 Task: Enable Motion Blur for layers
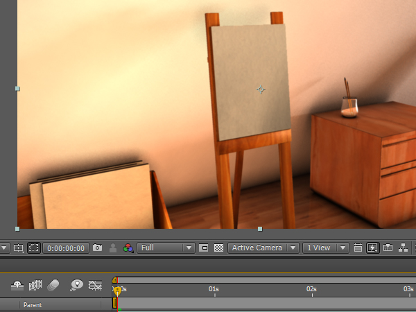point(54,285)
